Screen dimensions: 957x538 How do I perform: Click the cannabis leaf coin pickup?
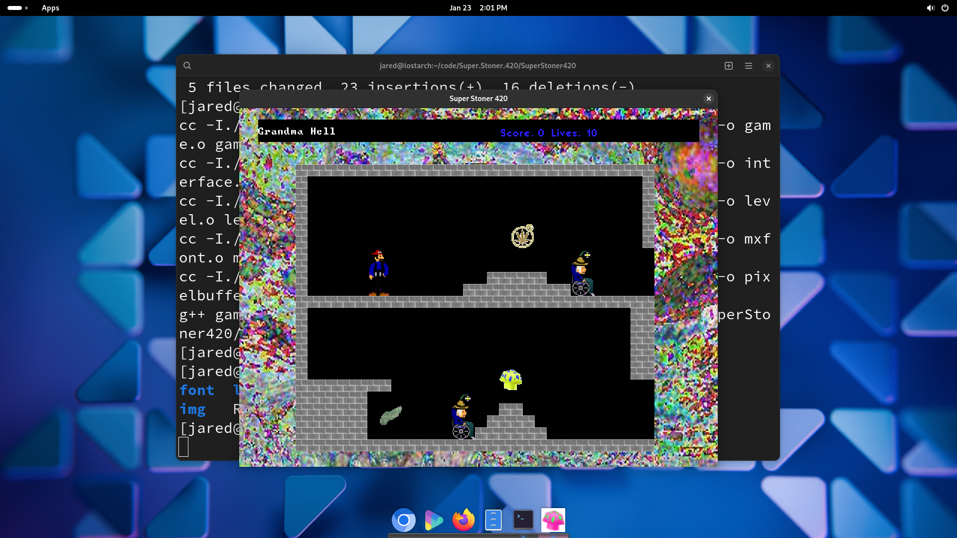522,236
